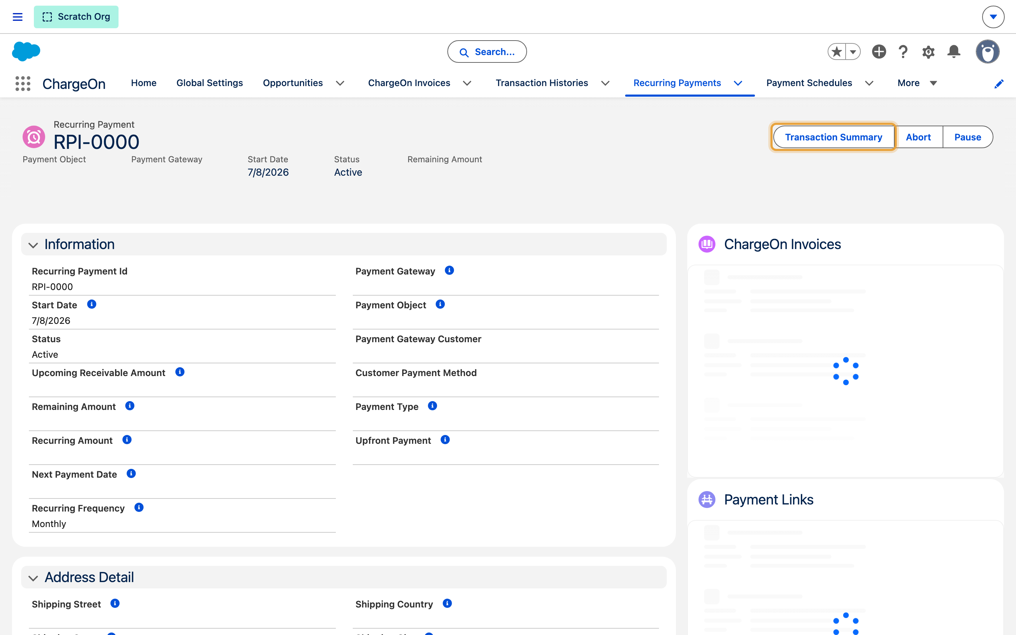Viewport: 1016px width, 635px height.
Task: Show info tooltip for Recurring Amount
Action: pos(127,439)
